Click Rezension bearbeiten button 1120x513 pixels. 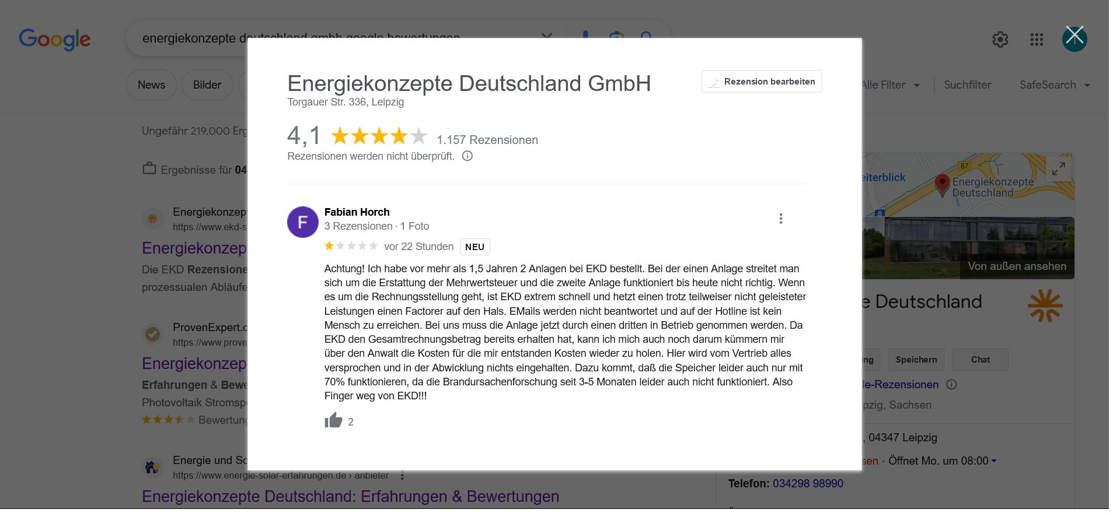761,82
